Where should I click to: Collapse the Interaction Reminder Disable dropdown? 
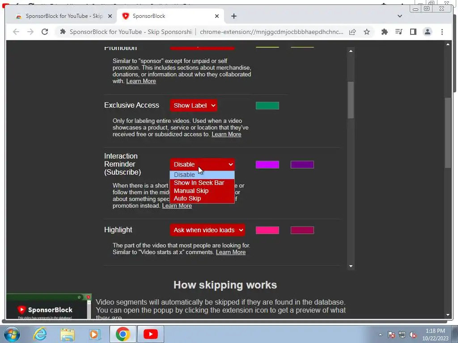pos(202,164)
